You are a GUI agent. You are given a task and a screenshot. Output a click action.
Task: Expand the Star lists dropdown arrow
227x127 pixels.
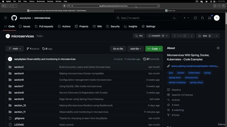(x=217, y=36)
